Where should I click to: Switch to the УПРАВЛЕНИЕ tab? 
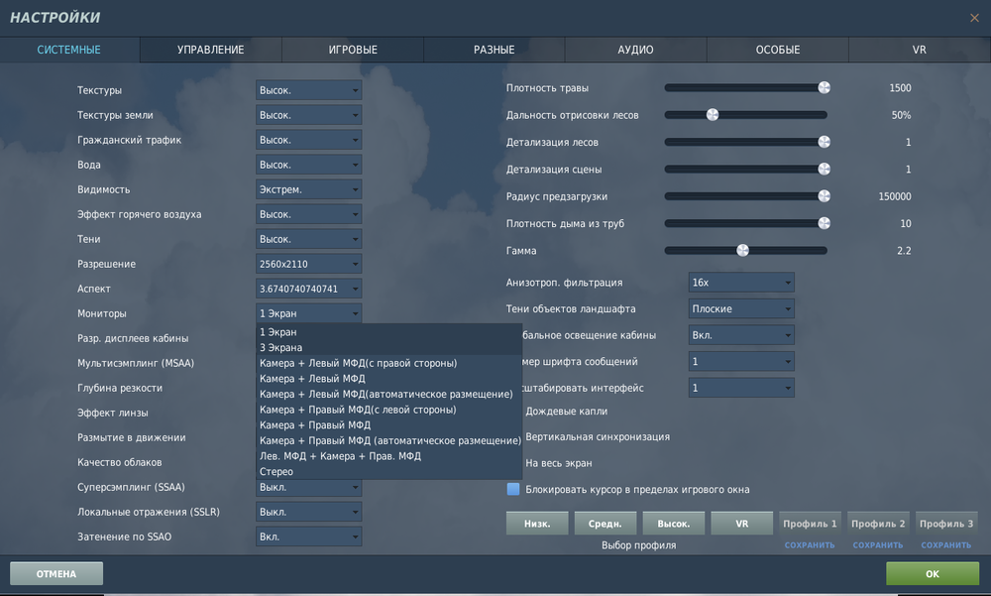[x=210, y=50]
